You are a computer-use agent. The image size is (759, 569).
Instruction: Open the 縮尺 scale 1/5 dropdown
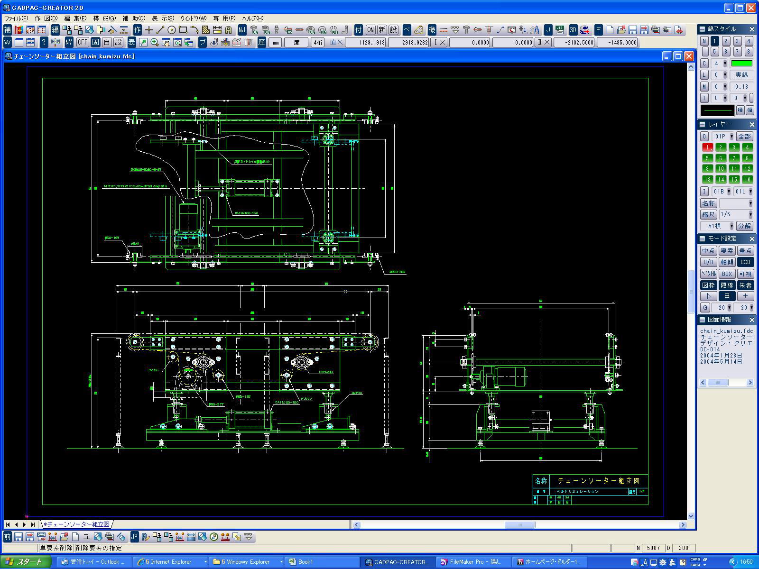click(736, 214)
